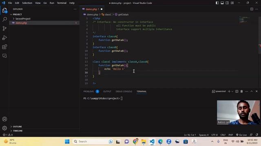Screen dimensions: 261x146
Task: Open the Selection menu
Action: pyautogui.click(x=27, y=3)
